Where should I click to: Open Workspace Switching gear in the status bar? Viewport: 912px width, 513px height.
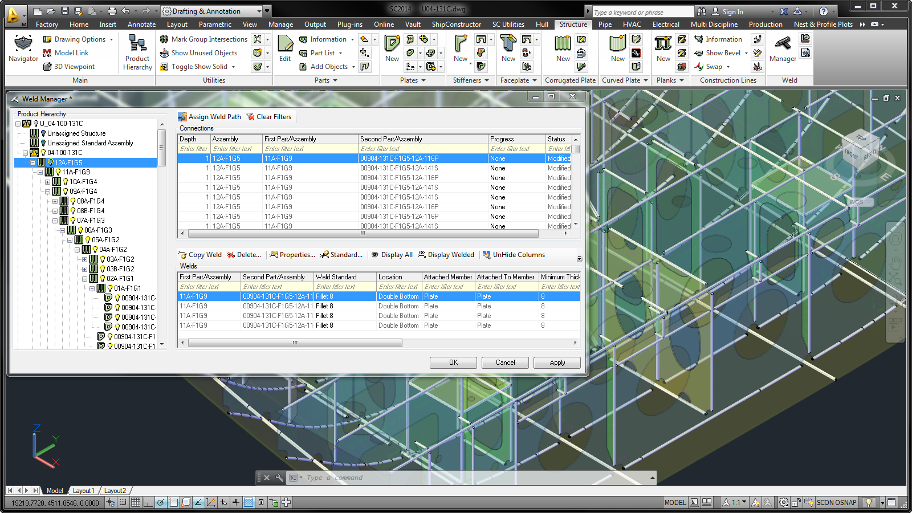(784, 502)
